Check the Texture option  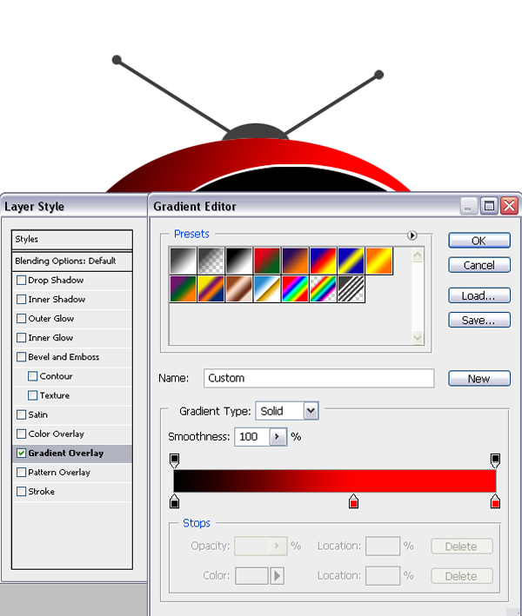coord(33,395)
